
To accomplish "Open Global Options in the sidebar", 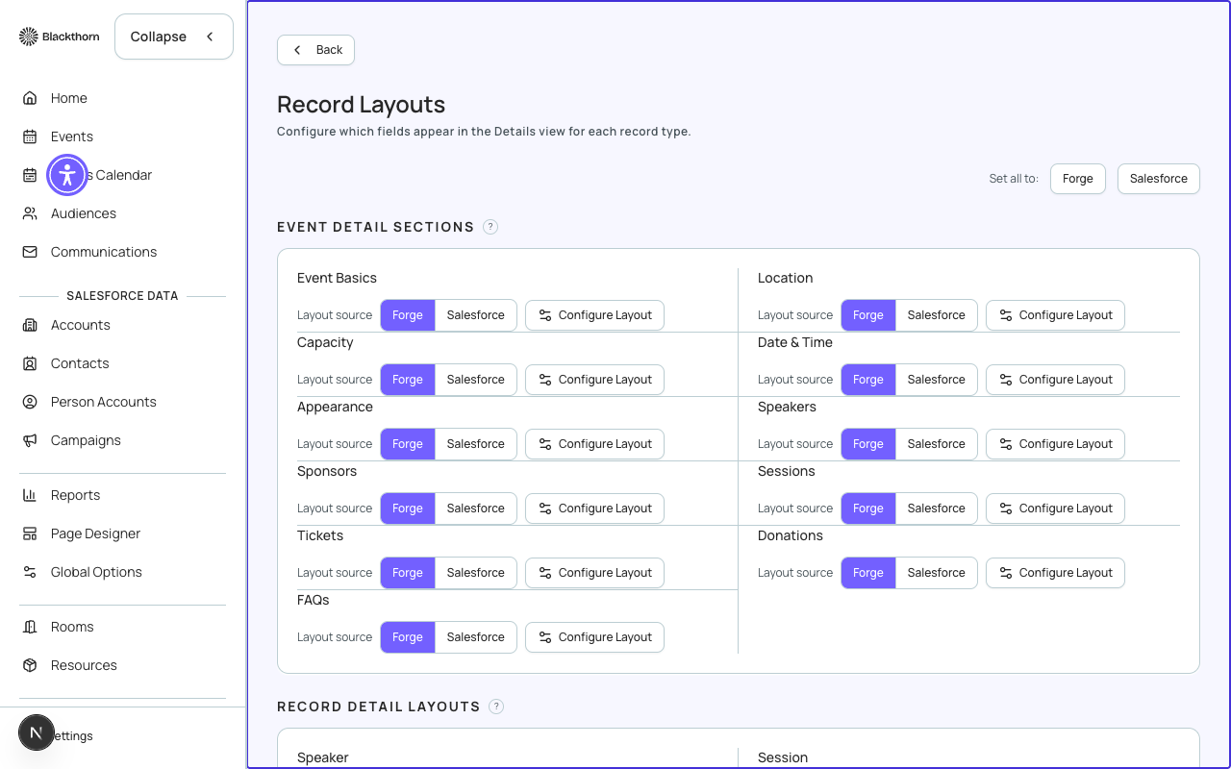I will click(122, 572).
